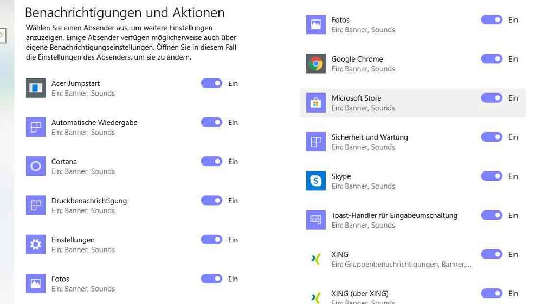
Task: Click the Skype app icon
Action: pos(316,181)
